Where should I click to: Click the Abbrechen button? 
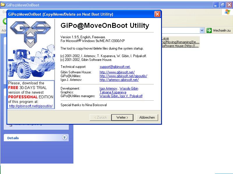(147, 117)
